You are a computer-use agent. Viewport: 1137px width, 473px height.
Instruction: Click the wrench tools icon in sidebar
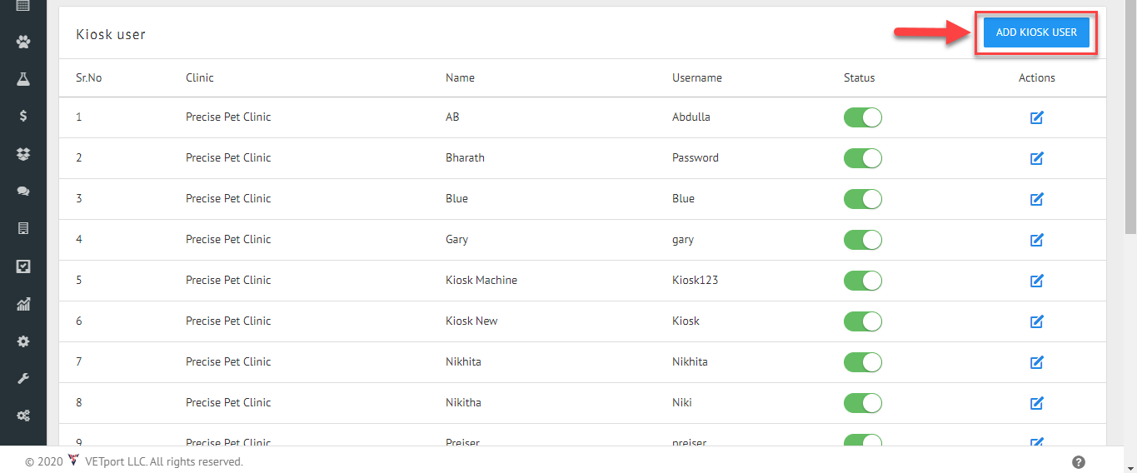(23, 379)
